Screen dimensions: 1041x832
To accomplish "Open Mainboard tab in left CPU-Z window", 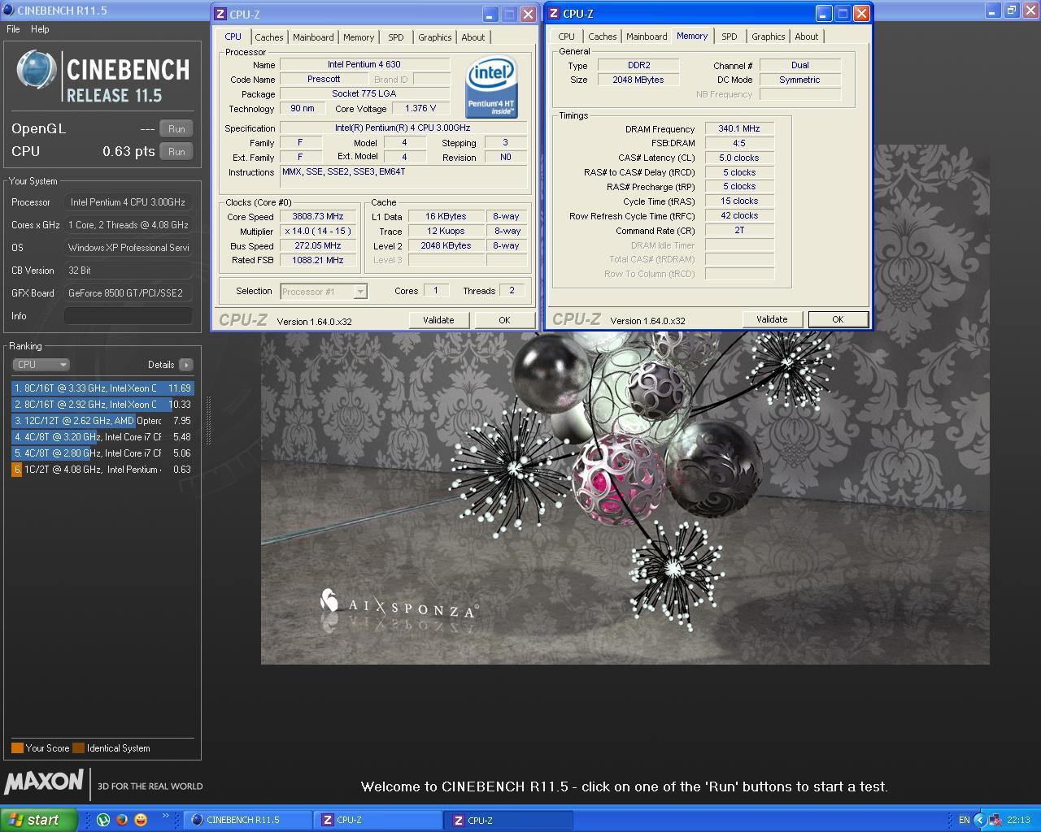I will 313,37.
